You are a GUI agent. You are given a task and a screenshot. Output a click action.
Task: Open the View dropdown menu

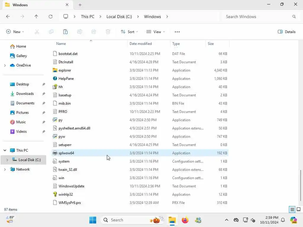(156, 32)
